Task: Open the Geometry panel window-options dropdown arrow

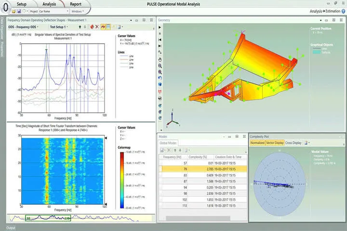Action: 320,20
